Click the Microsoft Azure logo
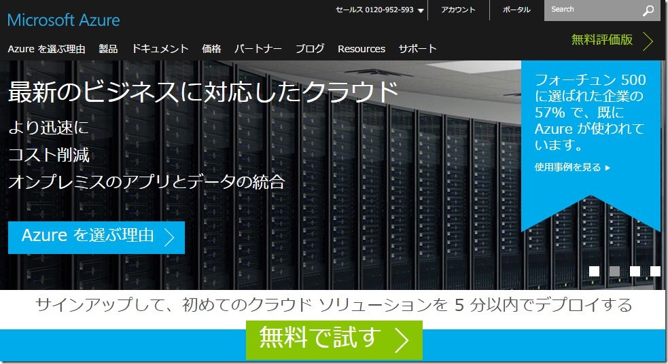Image resolution: width=668 pixels, height=364 pixels. [63, 20]
